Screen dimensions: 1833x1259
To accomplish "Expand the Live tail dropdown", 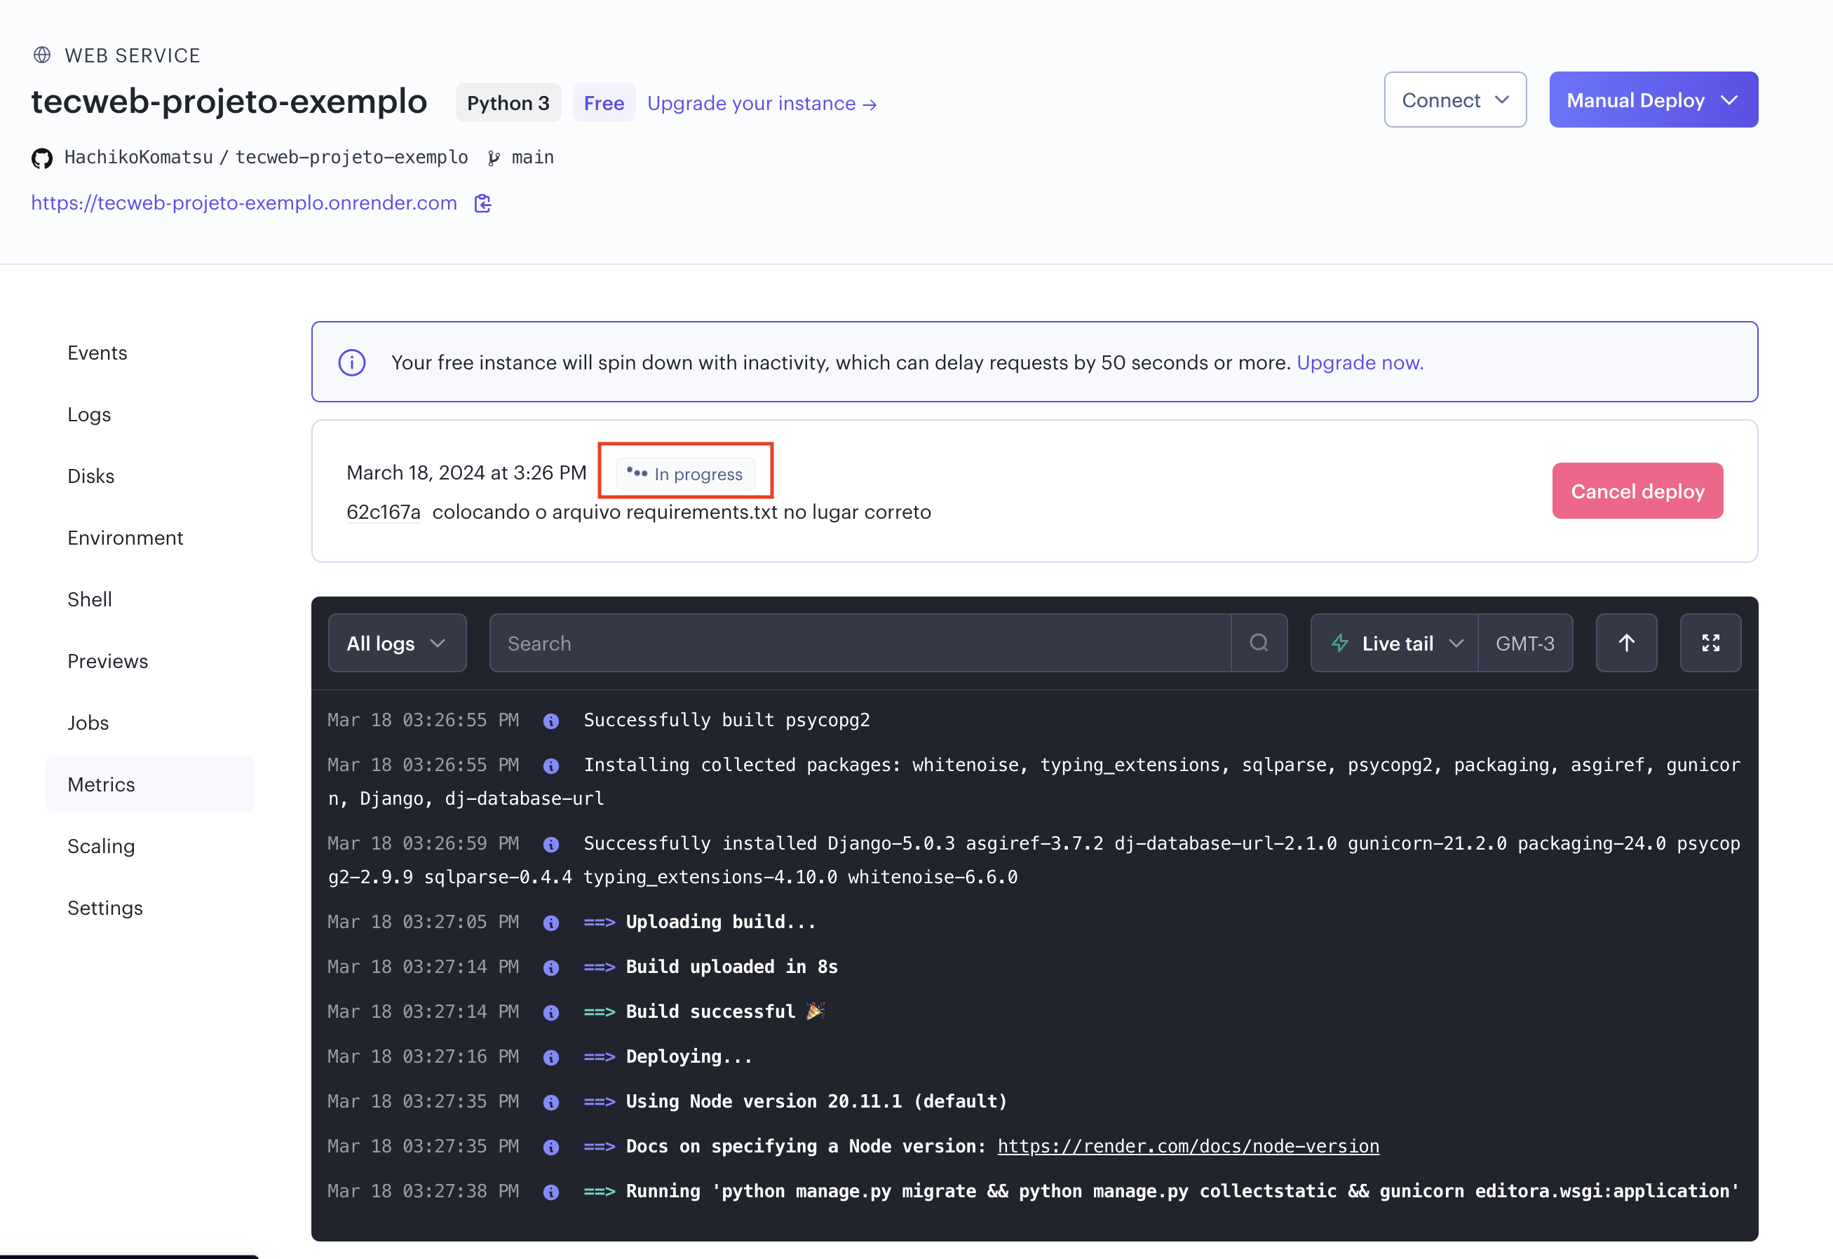I will pos(1456,644).
